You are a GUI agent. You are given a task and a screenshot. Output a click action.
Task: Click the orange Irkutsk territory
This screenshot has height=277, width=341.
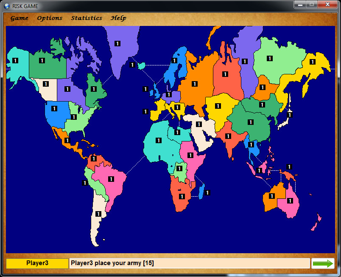pyautogui.click(x=263, y=88)
